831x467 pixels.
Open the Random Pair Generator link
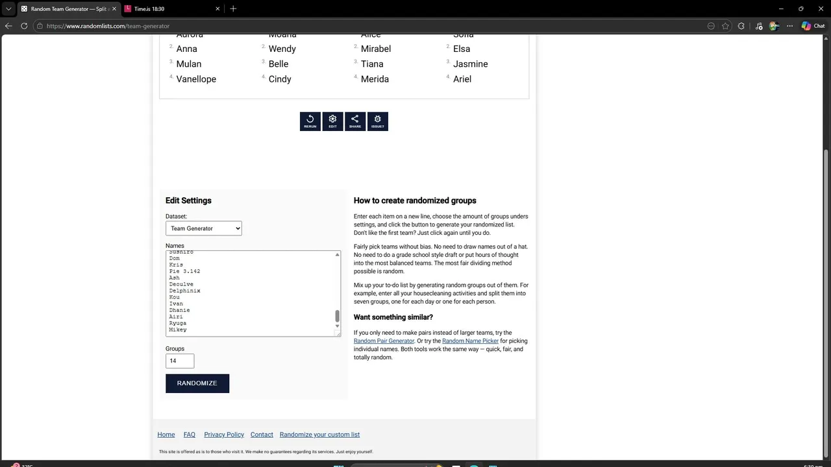tap(384, 341)
